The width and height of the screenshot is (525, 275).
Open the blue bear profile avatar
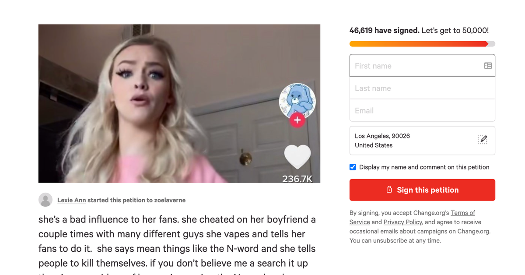coord(297,101)
